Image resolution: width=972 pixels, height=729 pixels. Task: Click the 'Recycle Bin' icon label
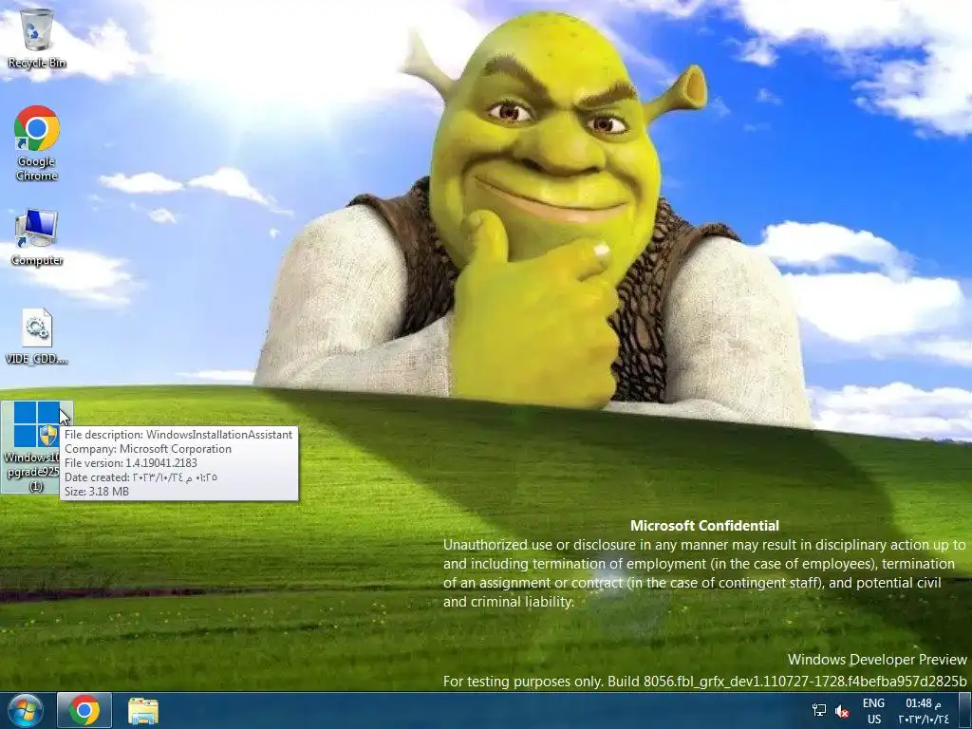tap(37, 63)
